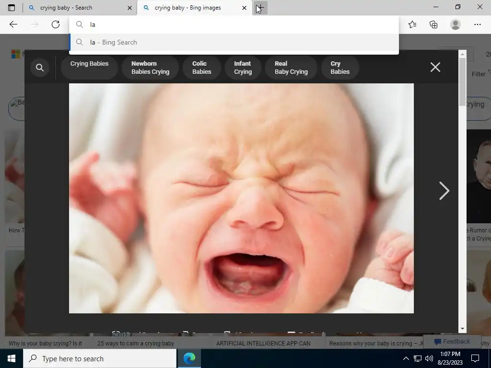This screenshot has width=491, height=368.
Task: Select the 'Crying Babies' related search chip
Action: click(89, 67)
